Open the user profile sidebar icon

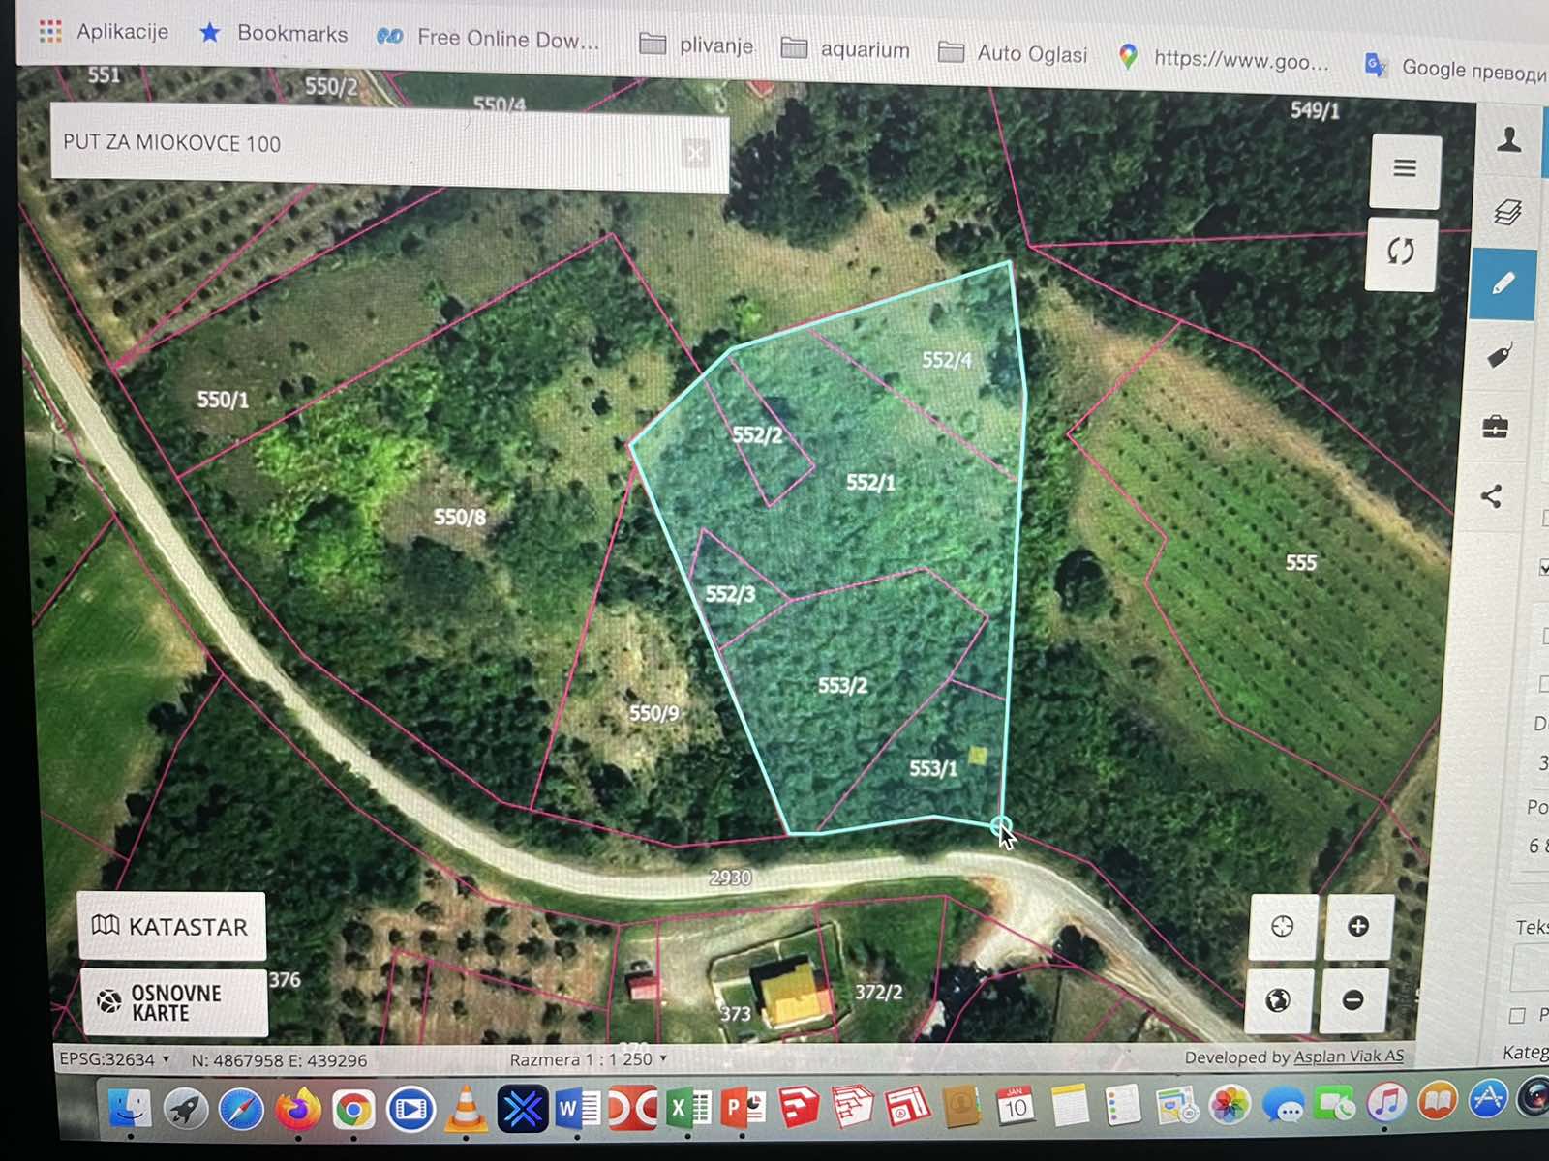click(1507, 141)
